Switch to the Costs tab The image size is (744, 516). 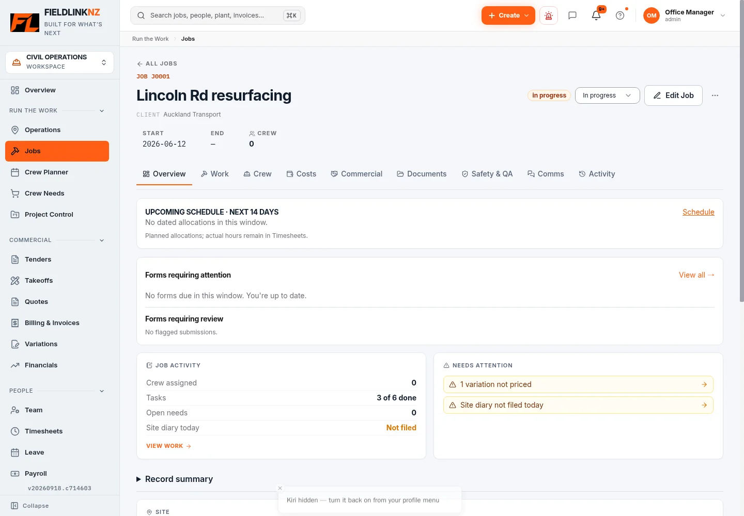[x=301, y=174]
